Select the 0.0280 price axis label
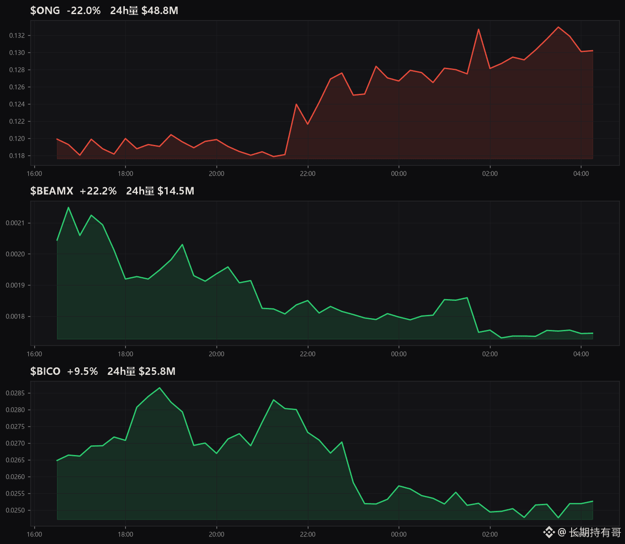The width and height of the screenshot is (625, 544). pyautogui.click(x=15, y=410)
